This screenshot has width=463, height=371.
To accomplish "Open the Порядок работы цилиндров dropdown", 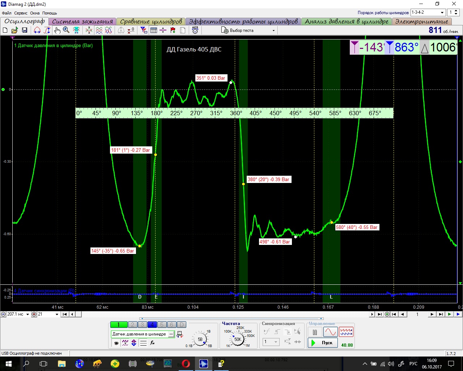I will pos(428,12).
